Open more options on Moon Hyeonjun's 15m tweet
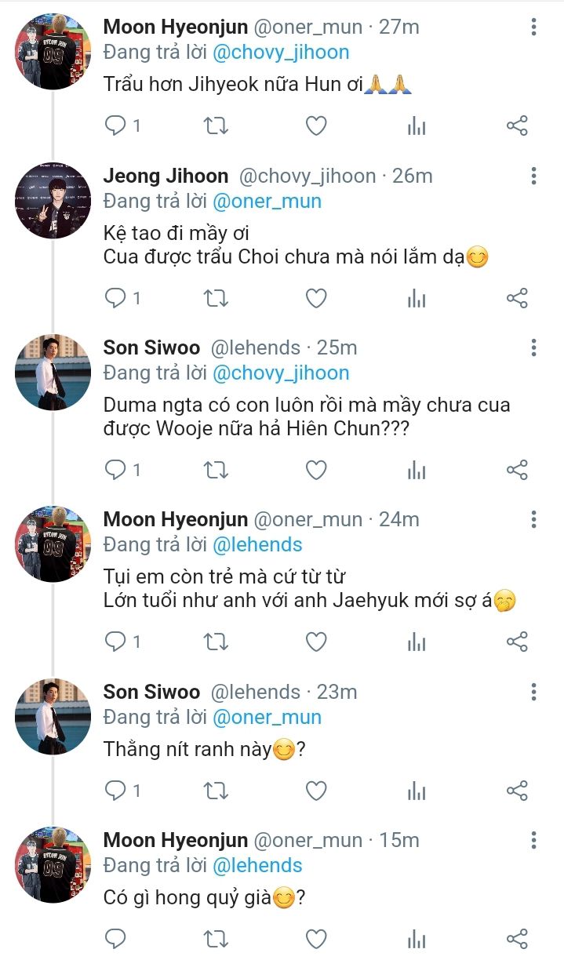 (x=533, y=841)
